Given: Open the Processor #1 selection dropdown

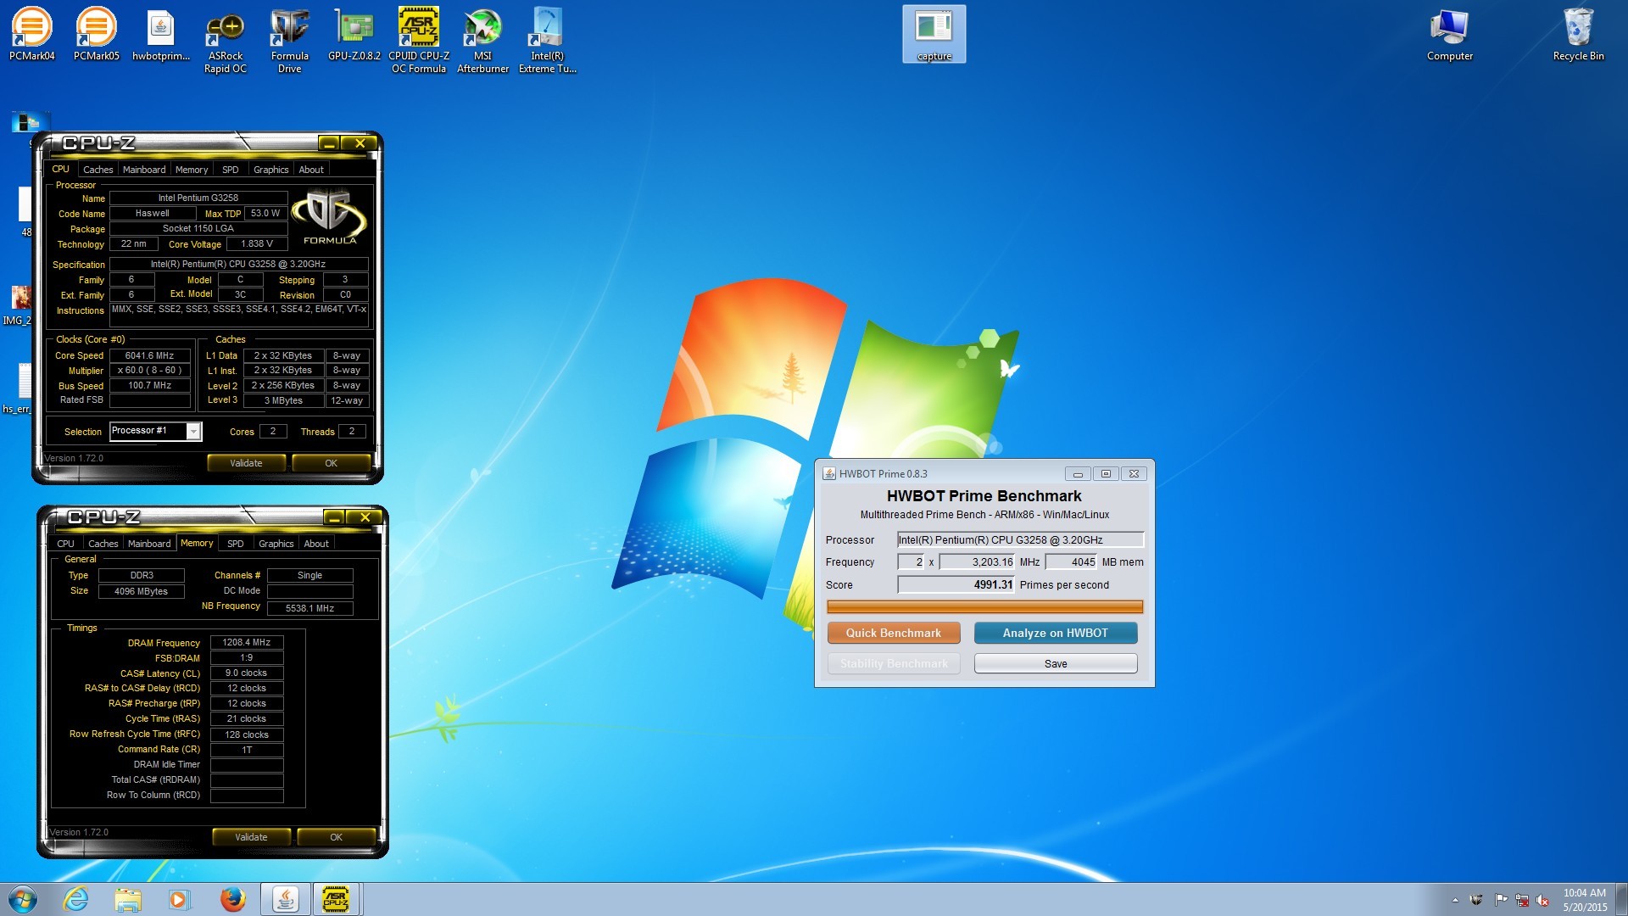Looking at the screenshot, I should tap(156, 431).
